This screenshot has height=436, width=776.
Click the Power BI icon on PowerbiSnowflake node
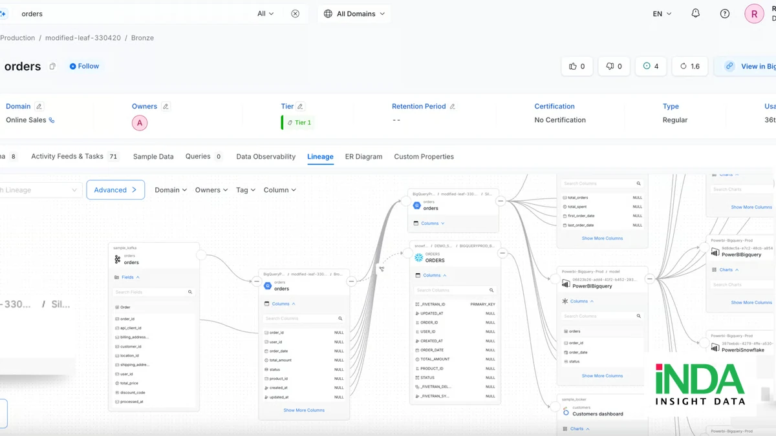coord(715,348)
